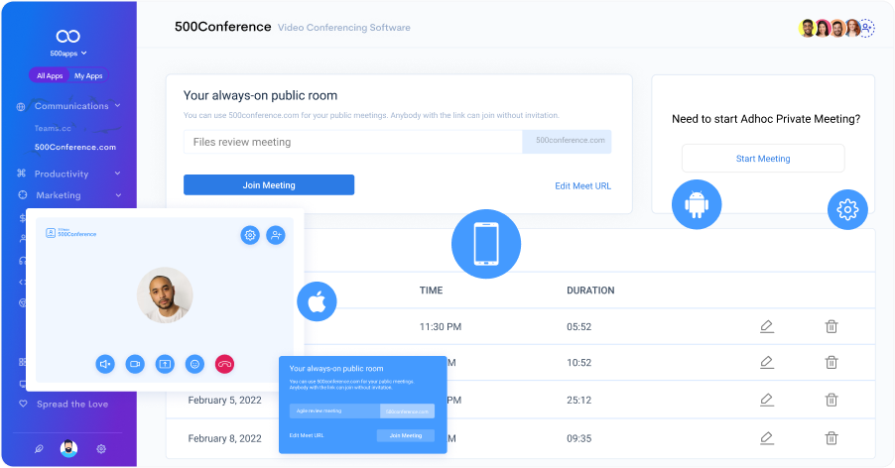This screenshot has width=895, height=468.
Task: Open Teams.cc in the sidebar
Action: [53, 128]
